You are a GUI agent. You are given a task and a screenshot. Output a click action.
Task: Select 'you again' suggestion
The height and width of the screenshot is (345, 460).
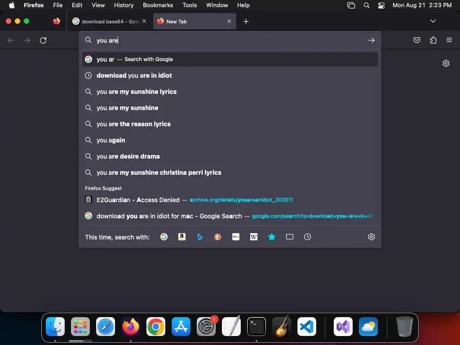230,140
